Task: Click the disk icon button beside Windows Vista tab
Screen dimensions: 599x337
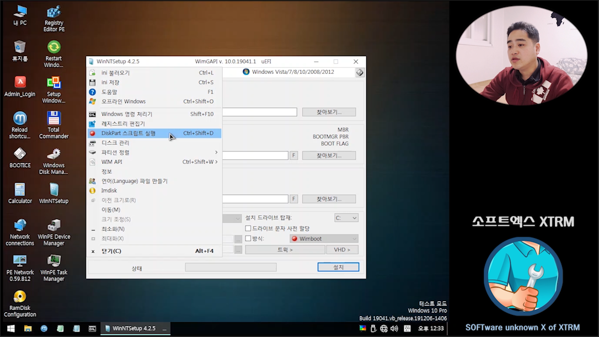Action: click(x=360, y=72)
